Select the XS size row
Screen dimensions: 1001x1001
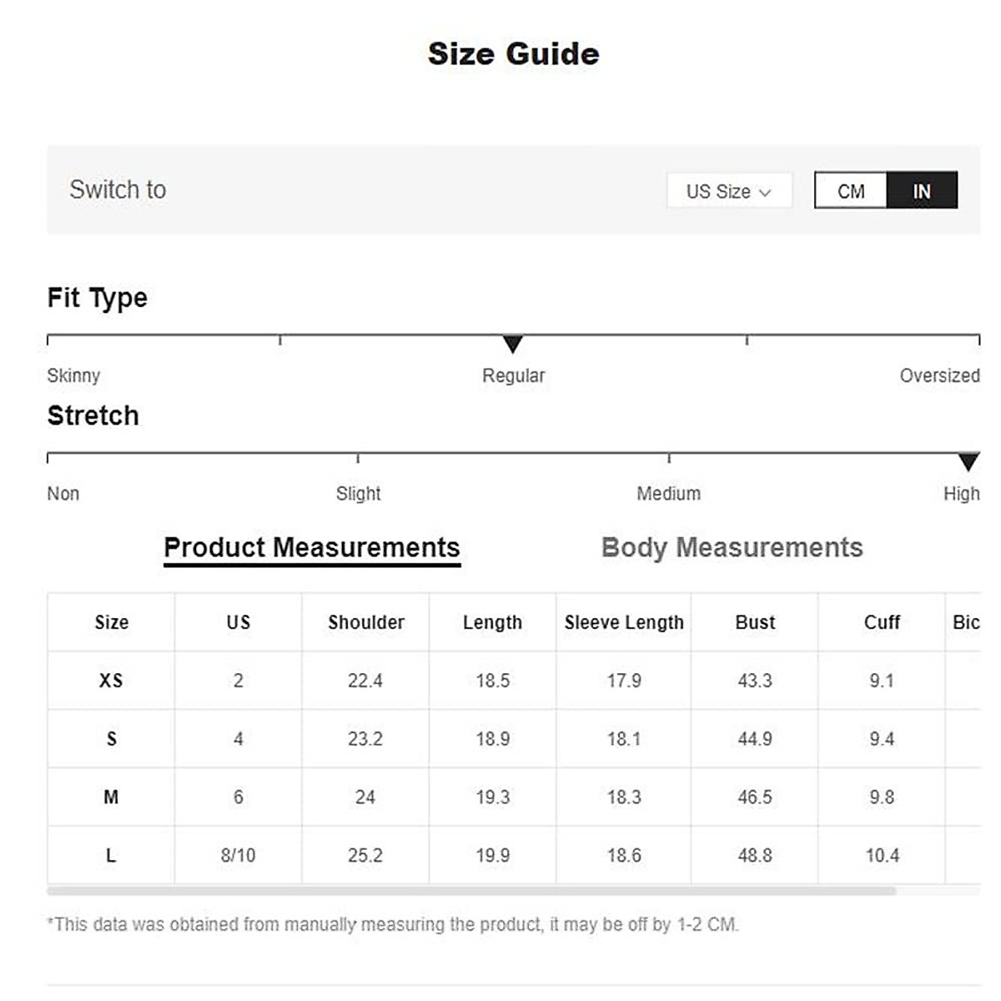[111, 681]
